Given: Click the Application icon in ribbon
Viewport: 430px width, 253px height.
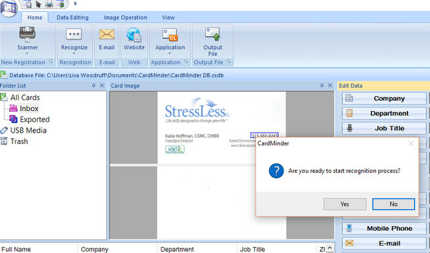Looking at the screenshot, I should pos(170,34).
